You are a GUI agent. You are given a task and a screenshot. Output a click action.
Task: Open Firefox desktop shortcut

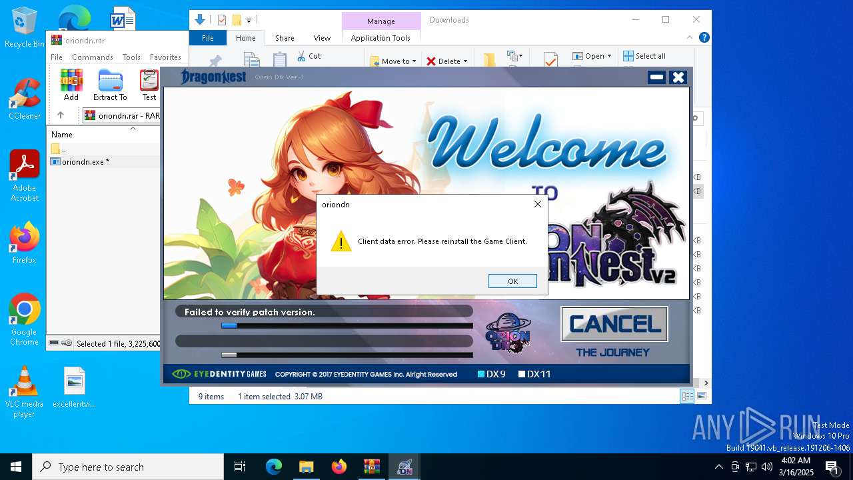click(25, 243)
